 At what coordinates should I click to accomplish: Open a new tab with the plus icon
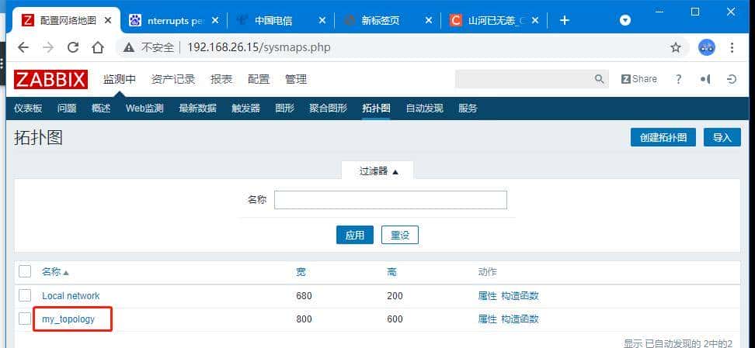pos(565,20)
